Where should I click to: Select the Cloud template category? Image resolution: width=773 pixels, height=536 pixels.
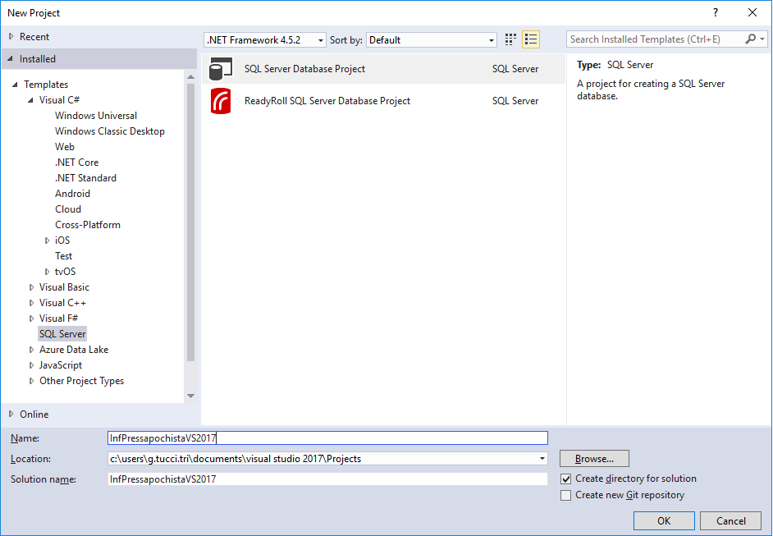[x=68, y=209]
